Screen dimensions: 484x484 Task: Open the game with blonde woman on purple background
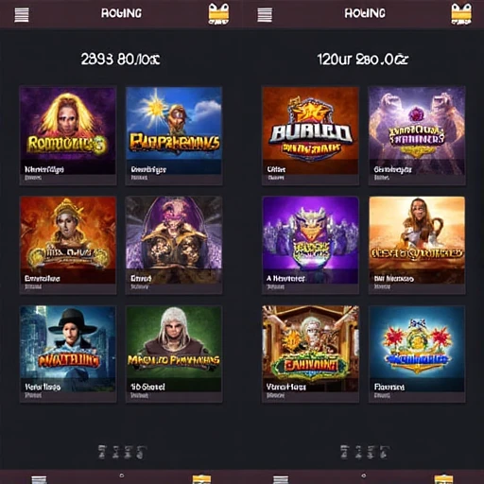(68, 135)
